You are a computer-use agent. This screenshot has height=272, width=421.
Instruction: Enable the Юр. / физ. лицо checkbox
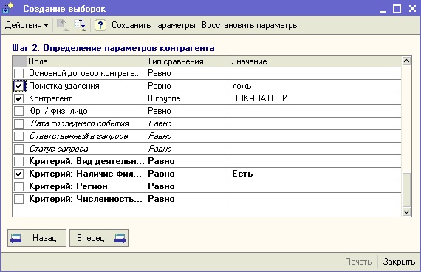click(18, 111)
